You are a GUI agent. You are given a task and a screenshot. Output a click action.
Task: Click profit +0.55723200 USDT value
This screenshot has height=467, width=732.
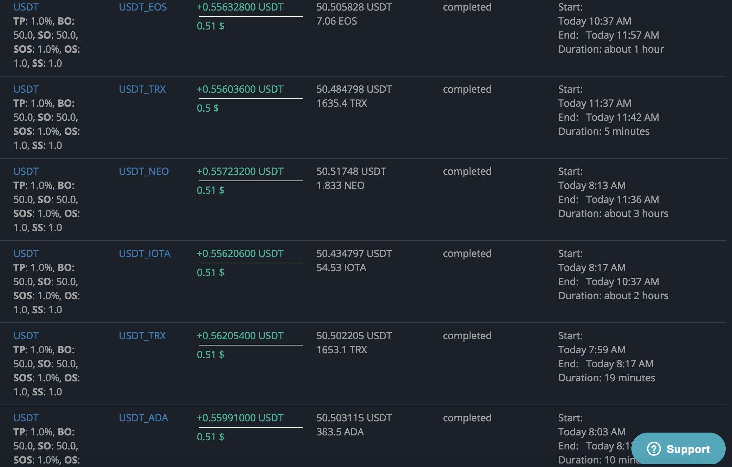pyautogui.click(x=240, y=171)
